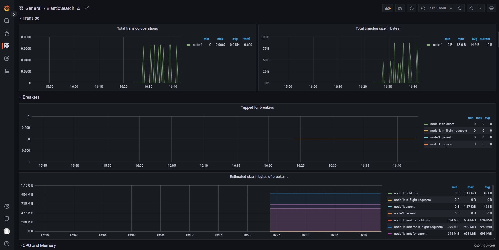Sort translog operations legend by min
Image resolution: width=499 pixels, height=250 pixels.
point(206,39)
